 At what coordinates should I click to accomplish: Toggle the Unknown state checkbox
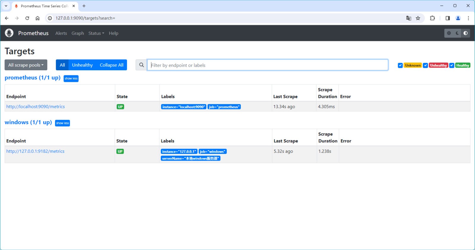(x=400, y=65)
